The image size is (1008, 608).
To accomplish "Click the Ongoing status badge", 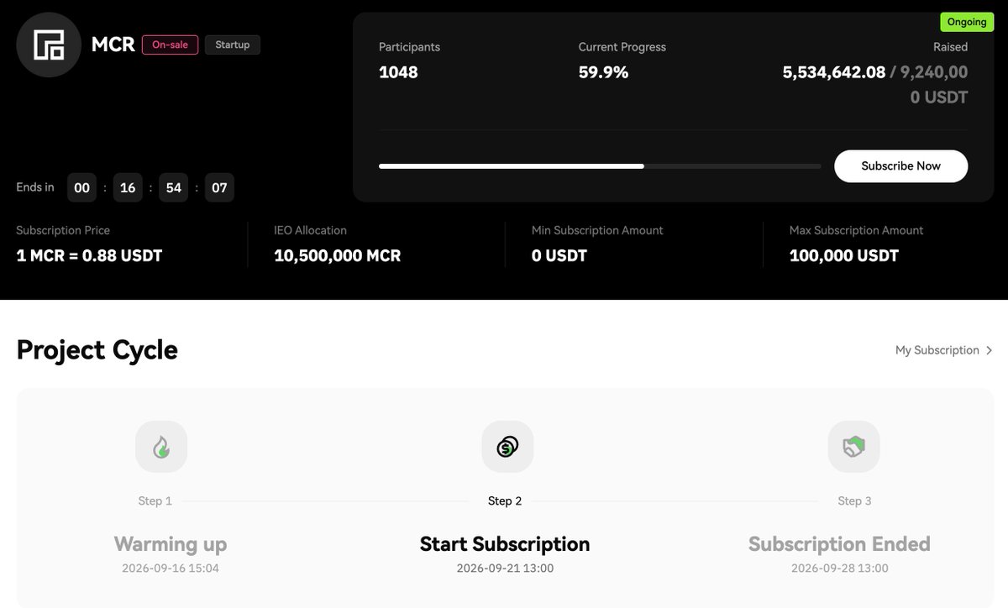I will 967,22.
